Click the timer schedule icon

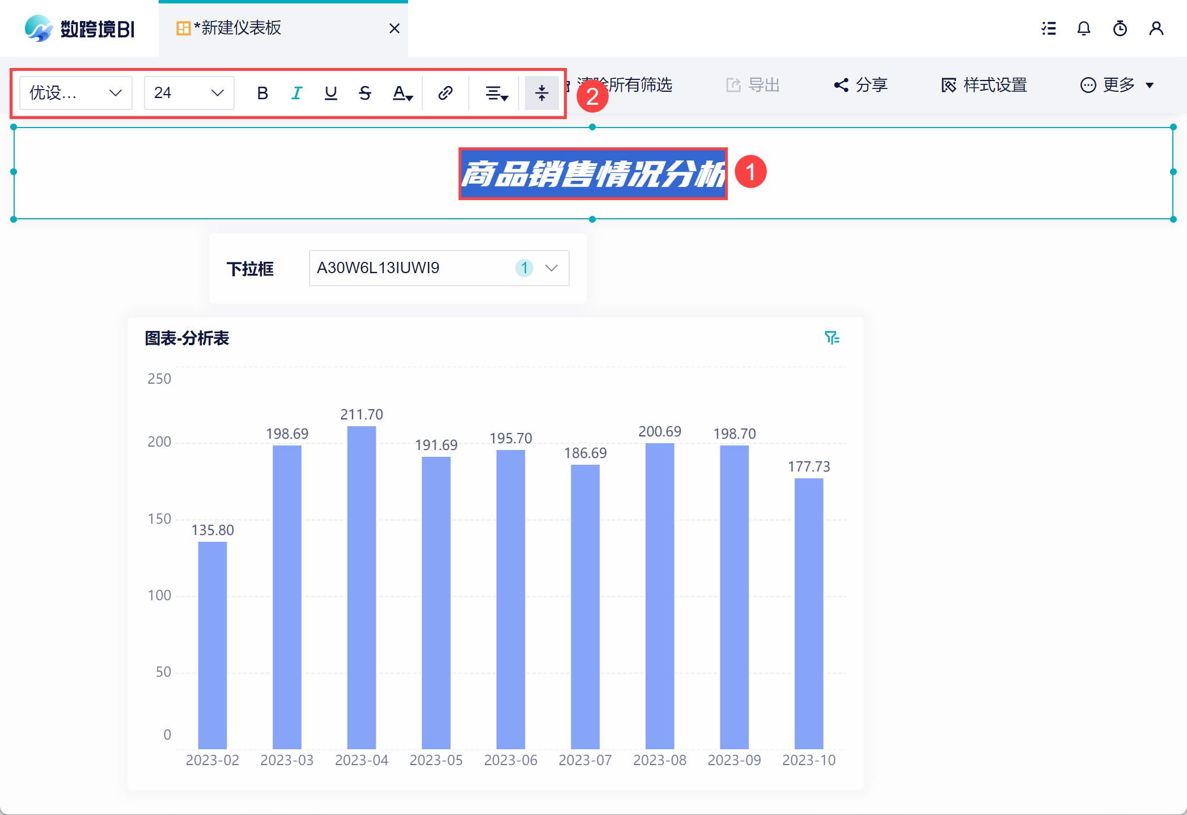point(1120,28)
